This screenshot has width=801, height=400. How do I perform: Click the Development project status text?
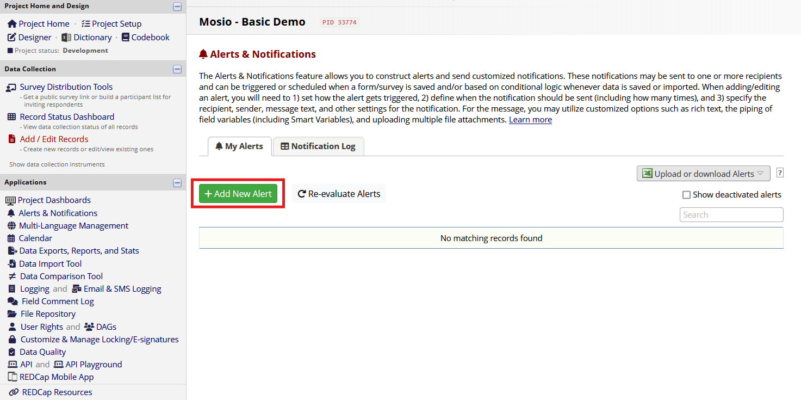(85, 51)
